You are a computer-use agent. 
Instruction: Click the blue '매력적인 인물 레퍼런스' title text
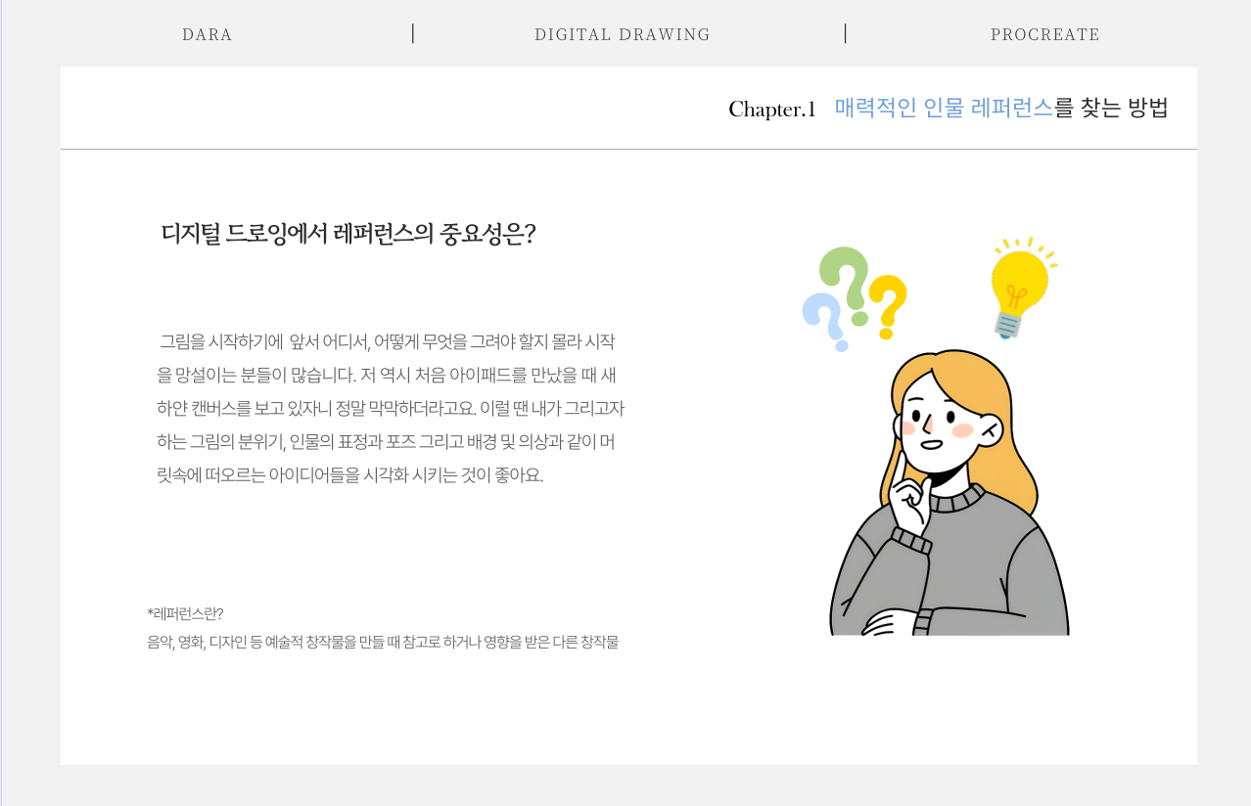click(944, 109)
